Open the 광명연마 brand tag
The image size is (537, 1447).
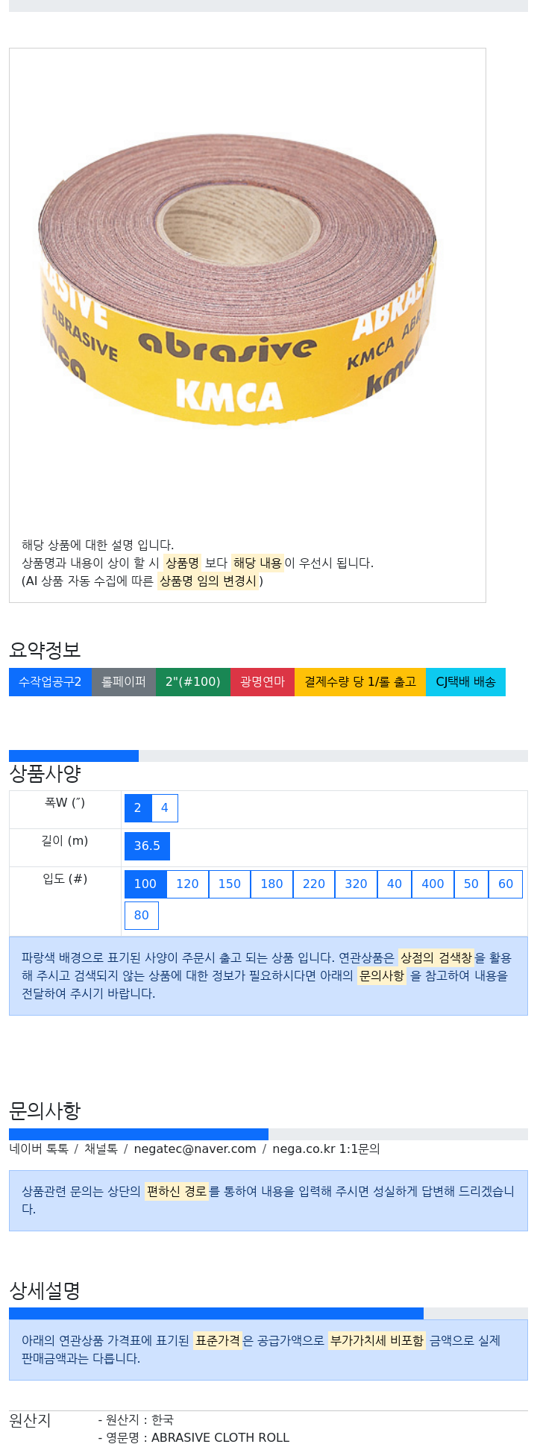pyautogui.click(x=263, y=682)
